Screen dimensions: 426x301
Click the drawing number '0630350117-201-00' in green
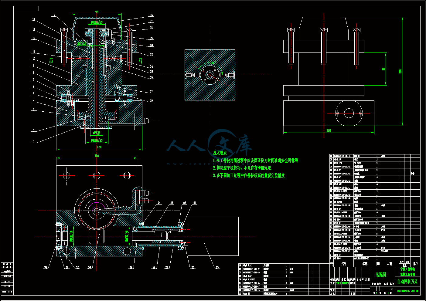pyautogui.click(x=407, y=291)
